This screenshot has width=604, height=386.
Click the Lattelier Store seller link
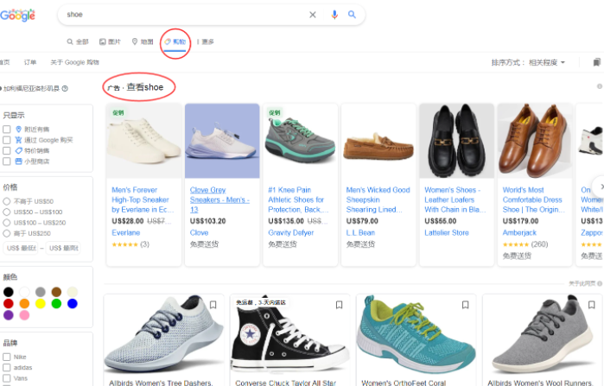coord(447,233)
